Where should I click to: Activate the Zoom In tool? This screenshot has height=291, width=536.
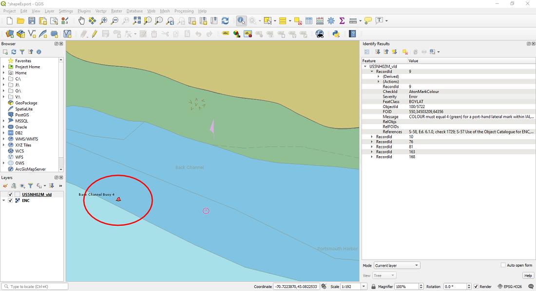coord(103,20)
